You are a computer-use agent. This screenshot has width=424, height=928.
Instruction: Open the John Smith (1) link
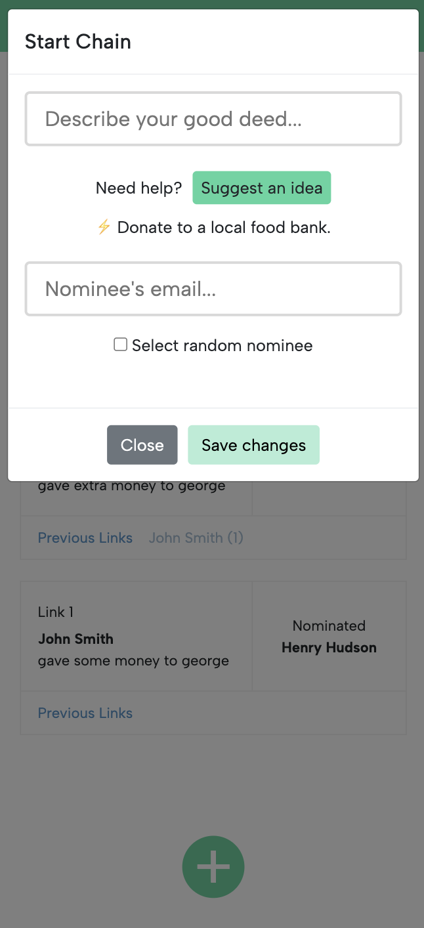(196, 538)
